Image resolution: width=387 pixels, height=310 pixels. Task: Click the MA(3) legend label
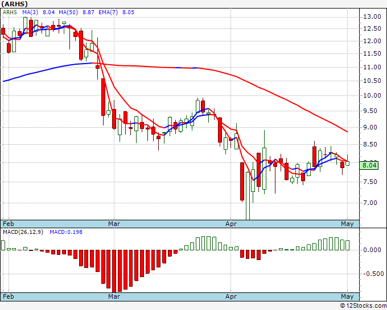tap(30, 12)
